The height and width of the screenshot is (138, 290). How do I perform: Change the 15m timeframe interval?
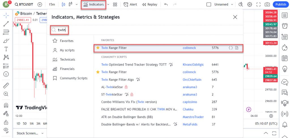click(52, 5)
